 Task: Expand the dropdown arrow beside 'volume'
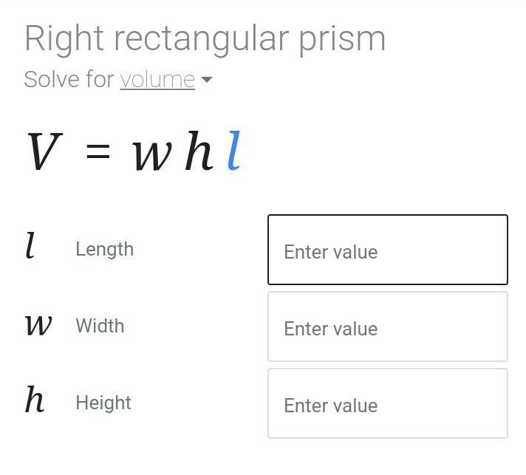(206, 80)
